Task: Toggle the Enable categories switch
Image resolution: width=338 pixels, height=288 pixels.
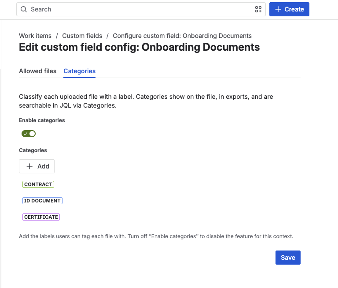Action: click(29, 134)
